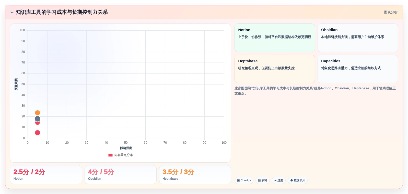Click the lowest red data point near value 5
This screenshot has width=408, height=194.
38,133
